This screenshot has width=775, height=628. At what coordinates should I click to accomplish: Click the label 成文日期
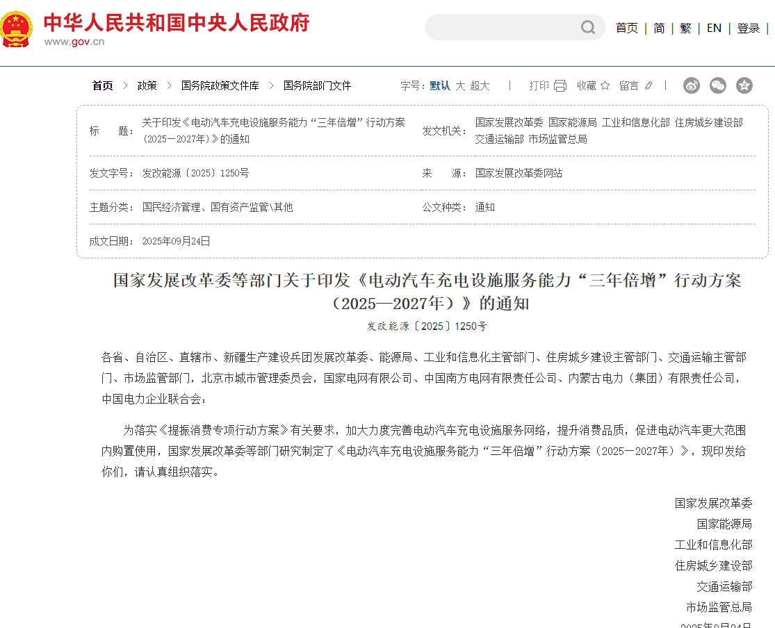(x=111, y=241)
